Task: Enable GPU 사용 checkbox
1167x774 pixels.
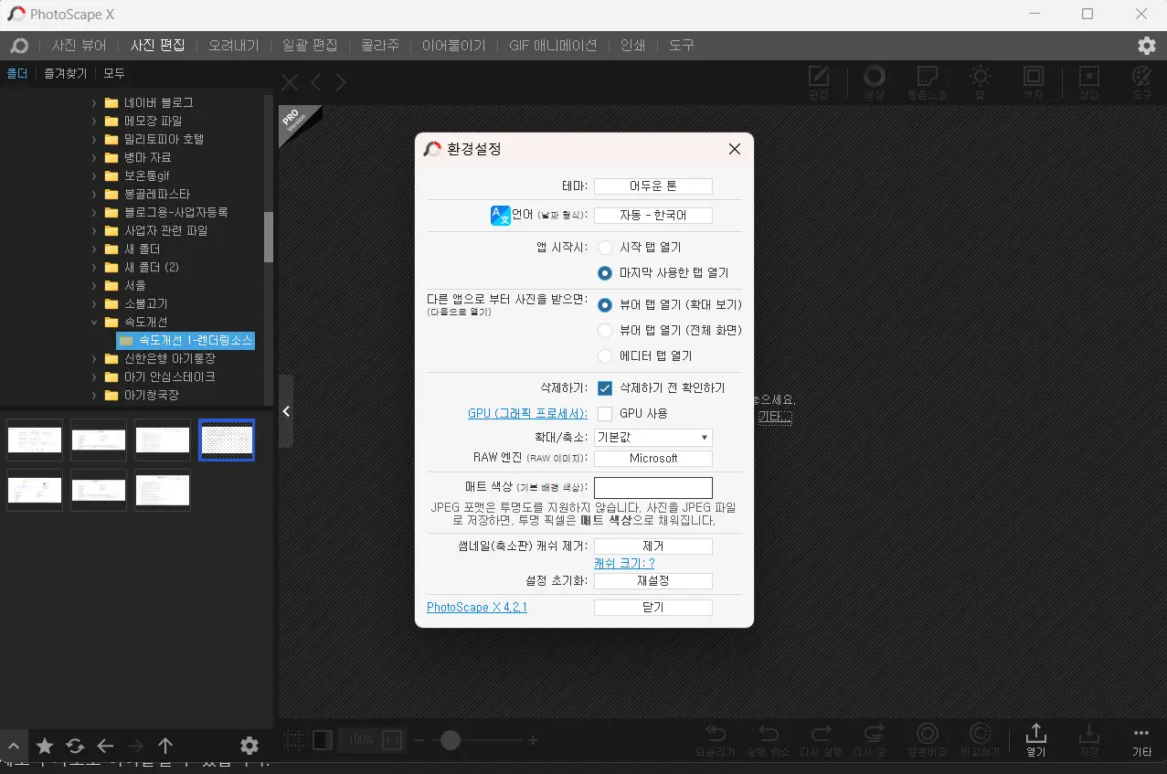Action: click(604, 412)
